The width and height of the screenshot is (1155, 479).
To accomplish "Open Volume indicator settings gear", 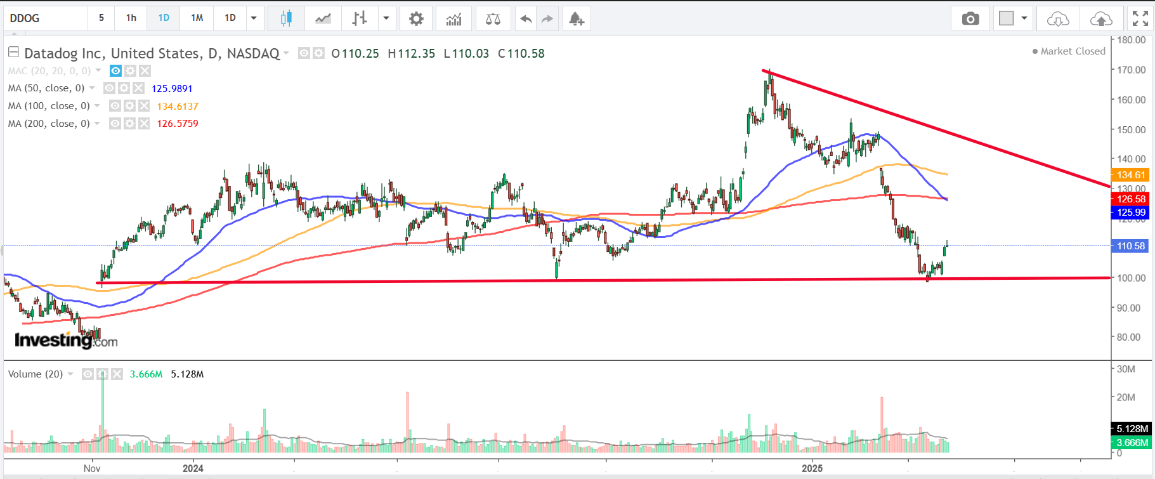I will (x=102, y=374).
